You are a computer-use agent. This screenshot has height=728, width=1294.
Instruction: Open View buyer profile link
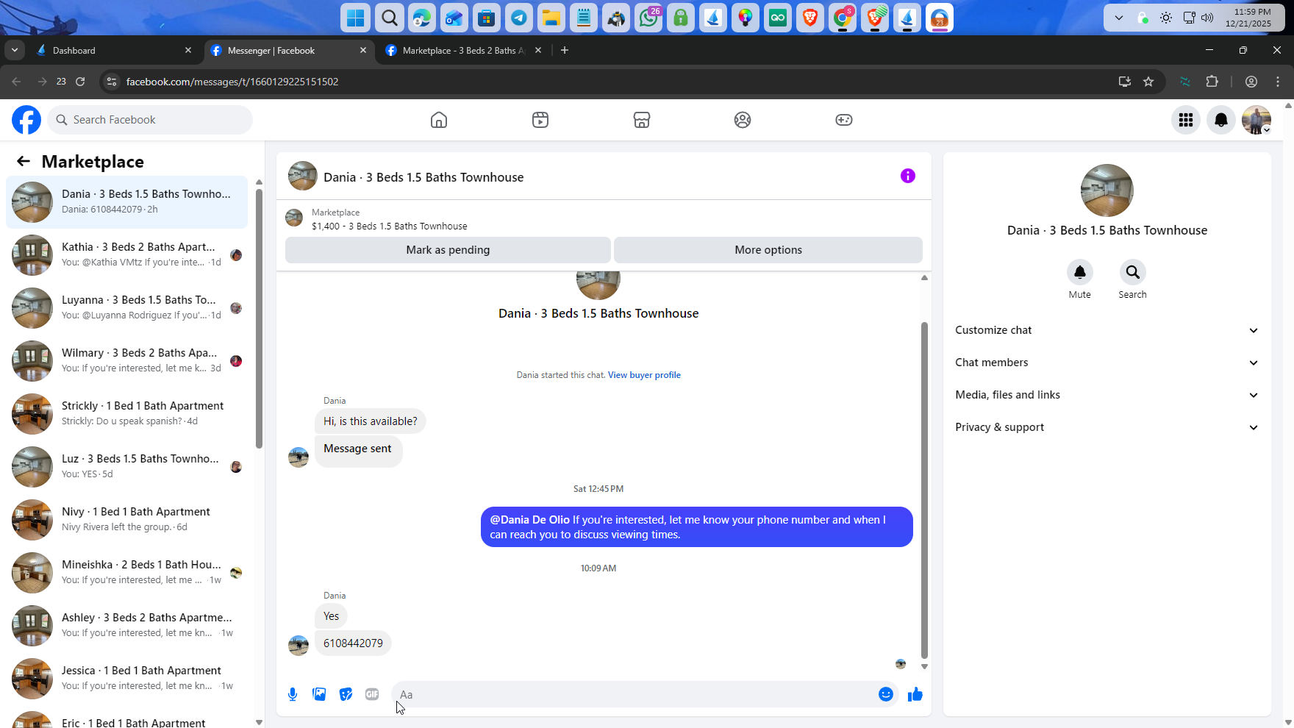(644, 375)
